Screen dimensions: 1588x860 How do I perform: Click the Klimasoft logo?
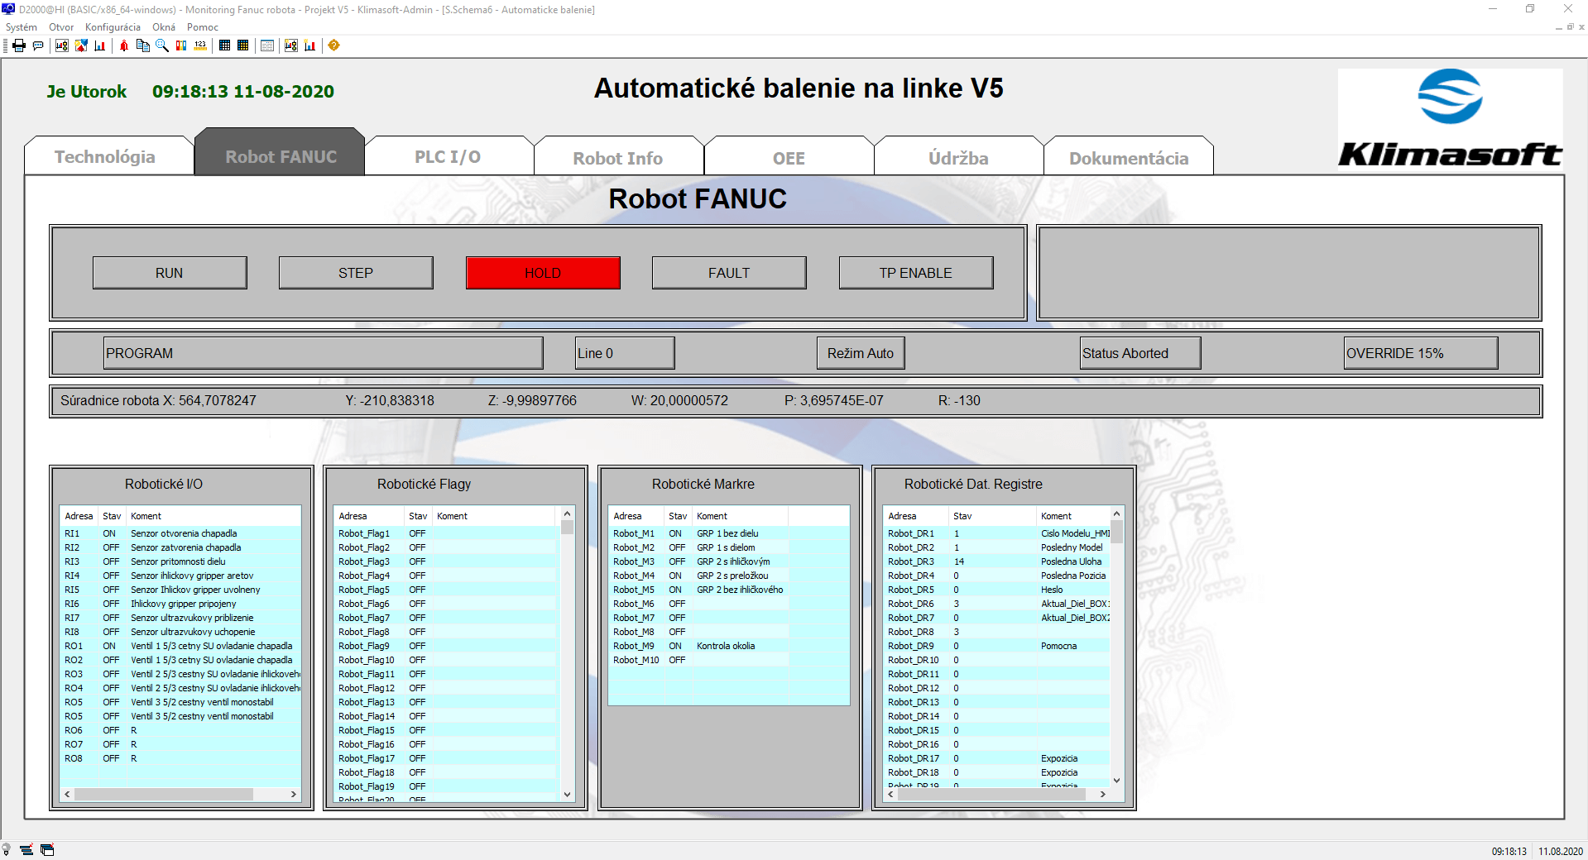1449,118
